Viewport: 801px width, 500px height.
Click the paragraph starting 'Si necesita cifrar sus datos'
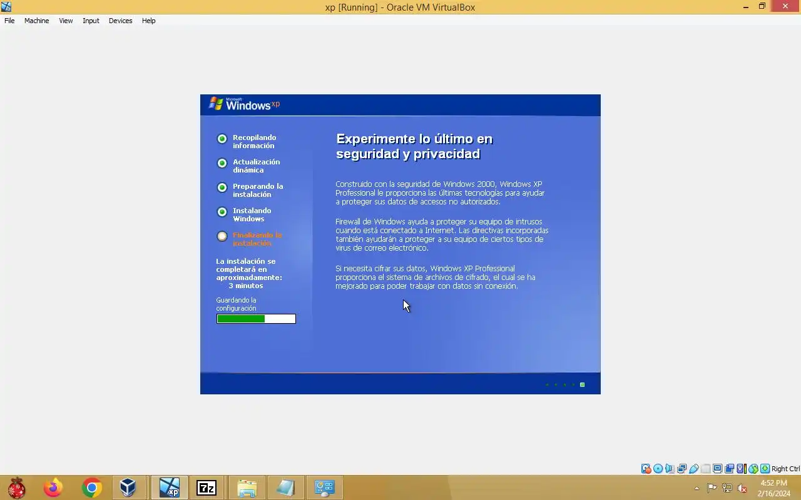[x=436, y=277]
